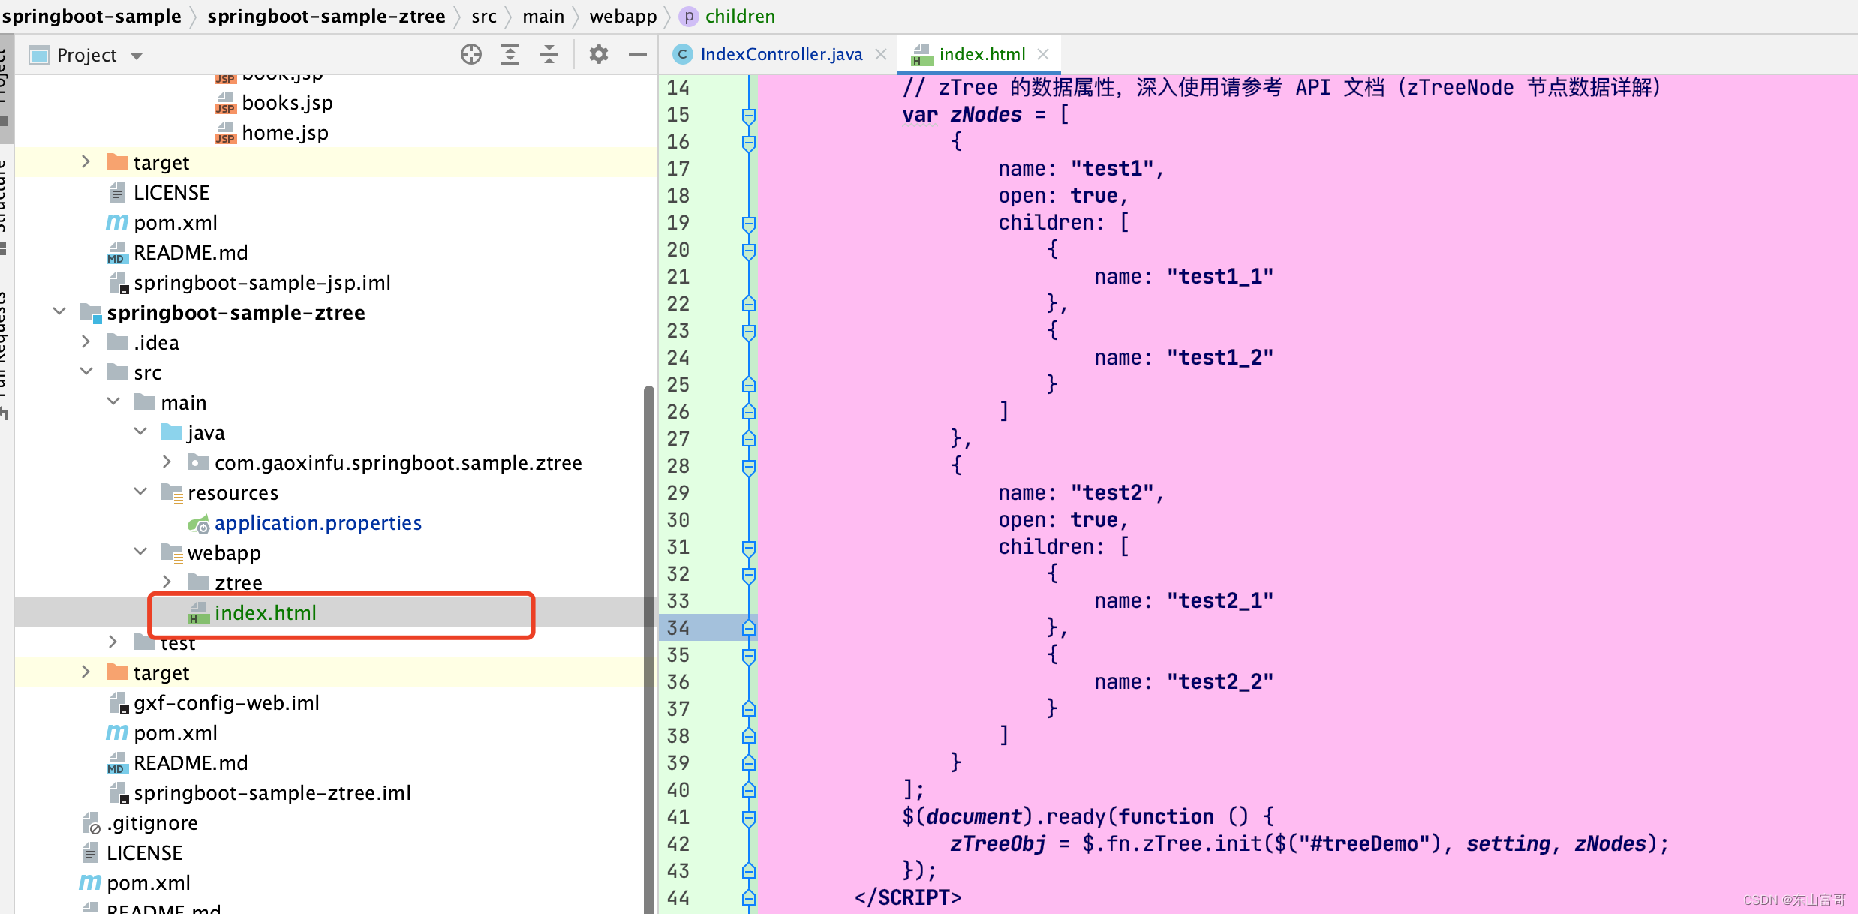Viewport: 1858px width, 914px height.
Task: Click springboot-sample breadcrumb
Action: (x=91, y=16)
